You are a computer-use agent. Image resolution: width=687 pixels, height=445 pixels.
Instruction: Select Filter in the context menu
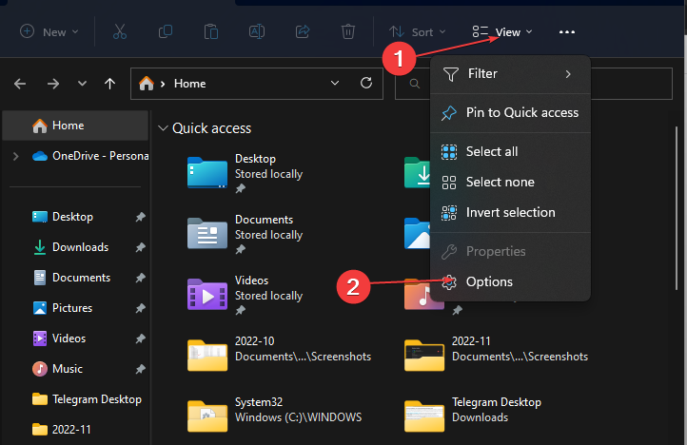click(510, 74)
